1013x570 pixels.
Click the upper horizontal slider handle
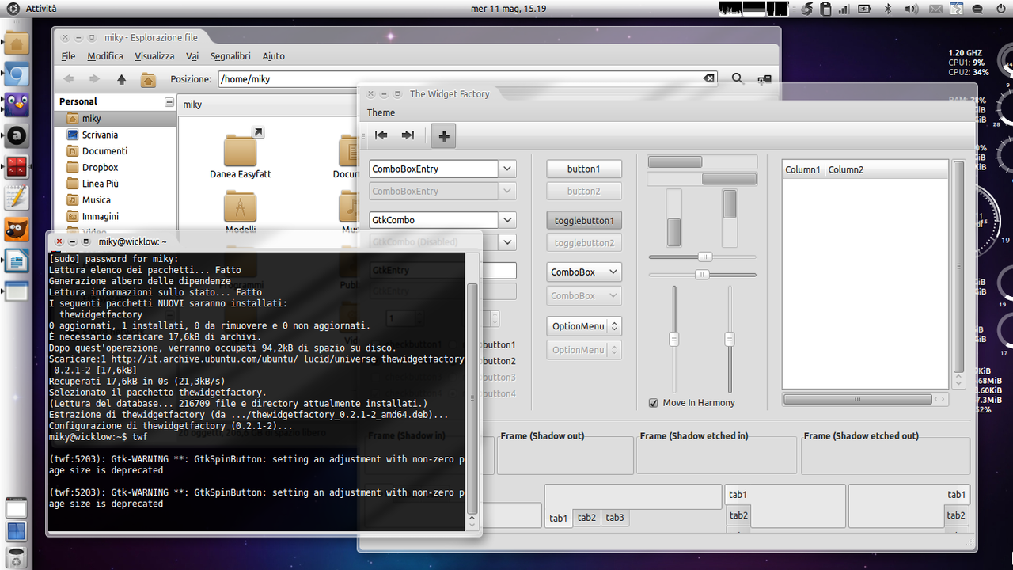704,256
